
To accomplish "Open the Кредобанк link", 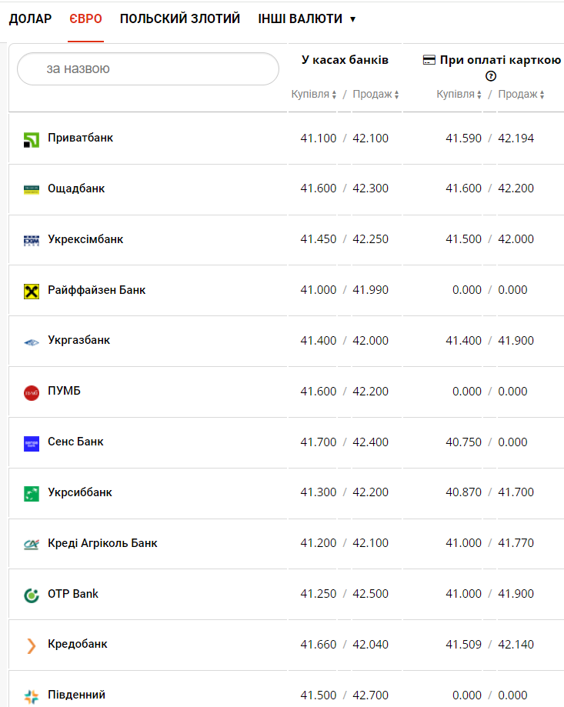I will click(x=78, y=645).
